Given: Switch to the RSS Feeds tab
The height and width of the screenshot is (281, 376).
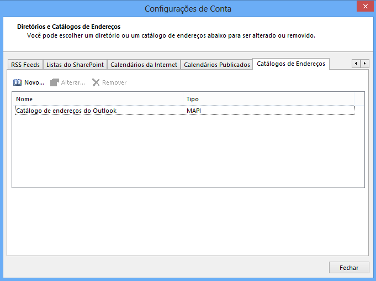Looking at the screenshot, I should click(25, 65).
